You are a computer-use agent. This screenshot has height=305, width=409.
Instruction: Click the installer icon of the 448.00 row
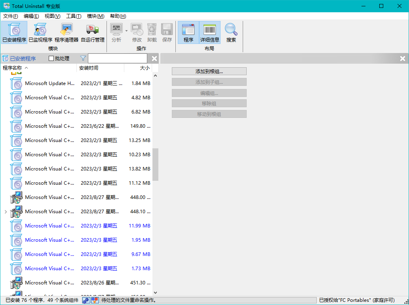[16, 197]
